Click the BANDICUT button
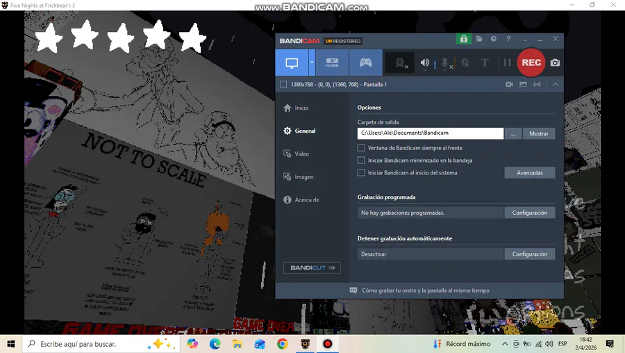The image size is (625, 353). (312, 268)
